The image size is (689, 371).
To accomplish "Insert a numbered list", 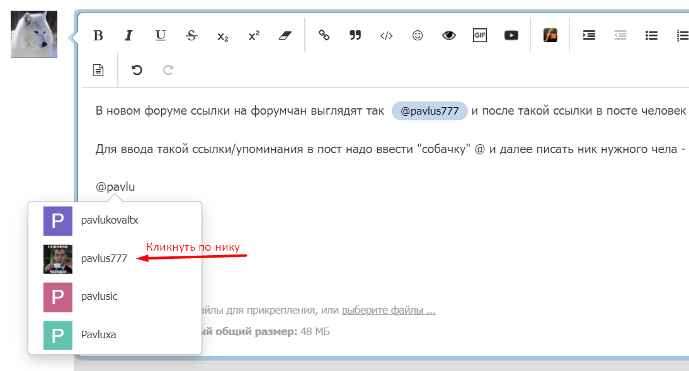I will (x=683, y=35).
